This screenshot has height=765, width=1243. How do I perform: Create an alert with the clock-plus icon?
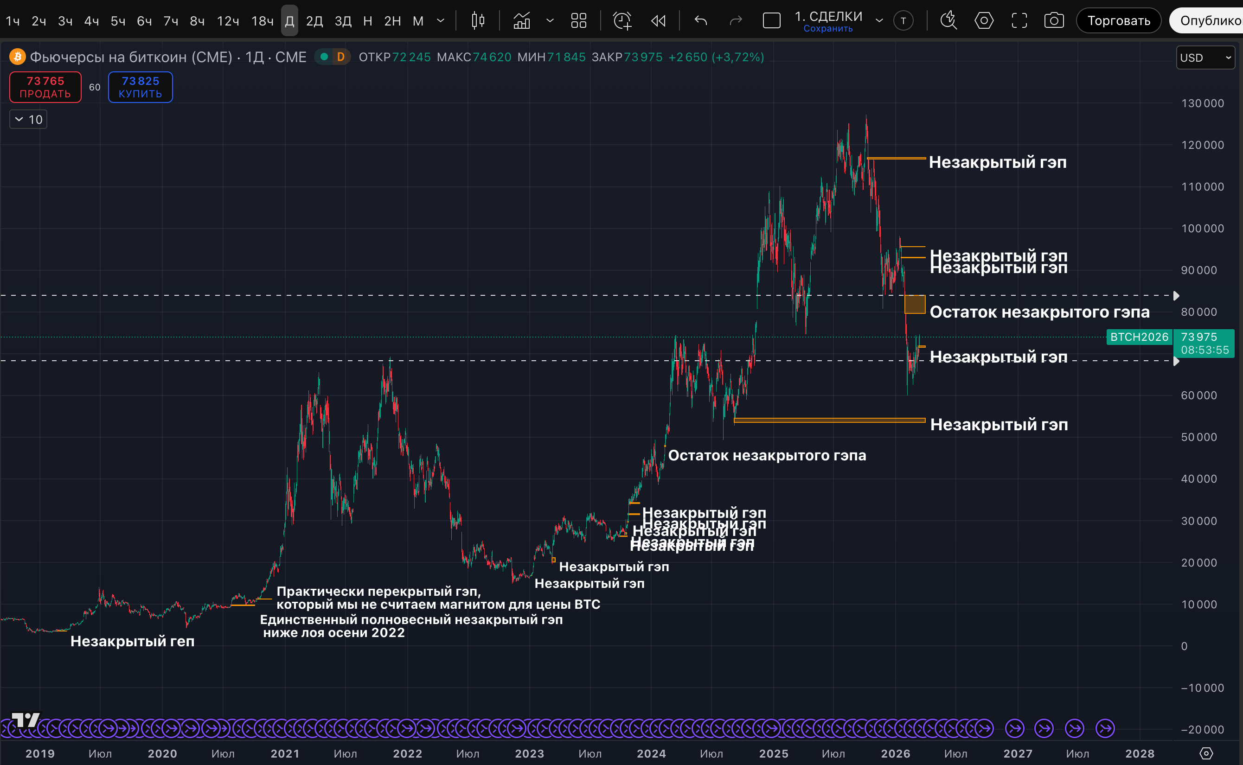tap(622, 21)
